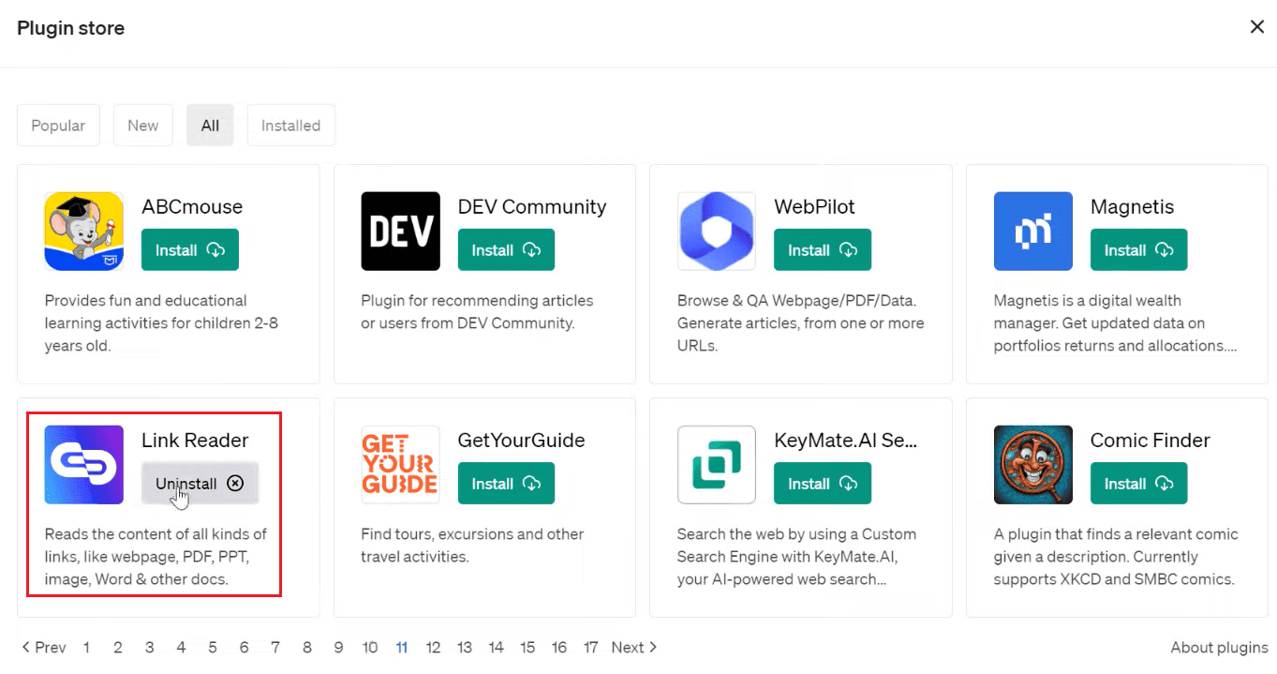
Task: Go to the Next page of plugins
Action: 634,648
